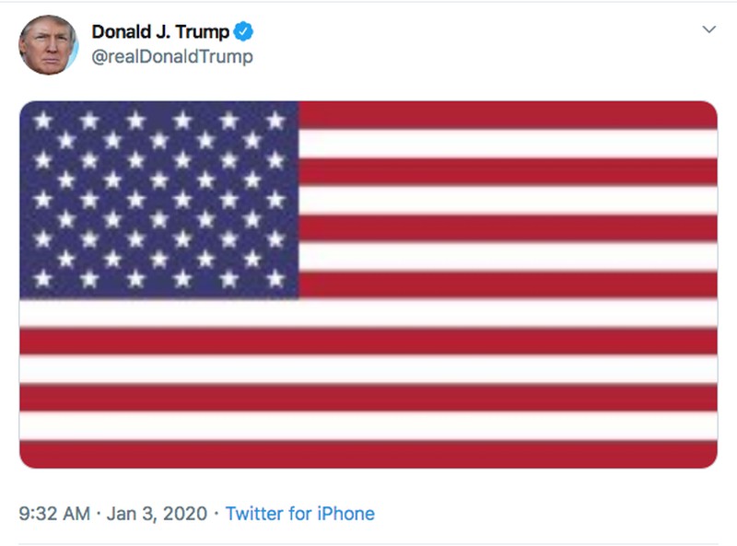Expand the tweet options chevron
Image resolution: width=737 pixels, height=546 pixels.
pyautogui.click(x=708, y=30)
